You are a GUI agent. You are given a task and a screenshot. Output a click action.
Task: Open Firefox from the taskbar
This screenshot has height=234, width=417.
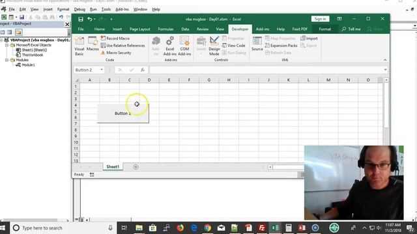(180, 228)
